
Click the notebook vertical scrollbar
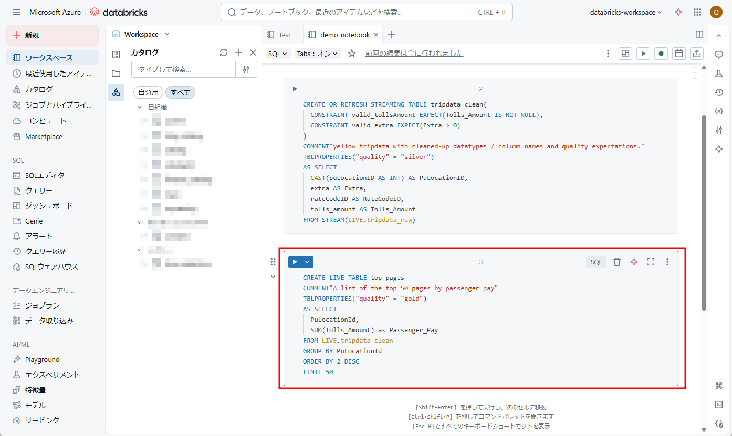pyautogui.click(x=704, y=210)
